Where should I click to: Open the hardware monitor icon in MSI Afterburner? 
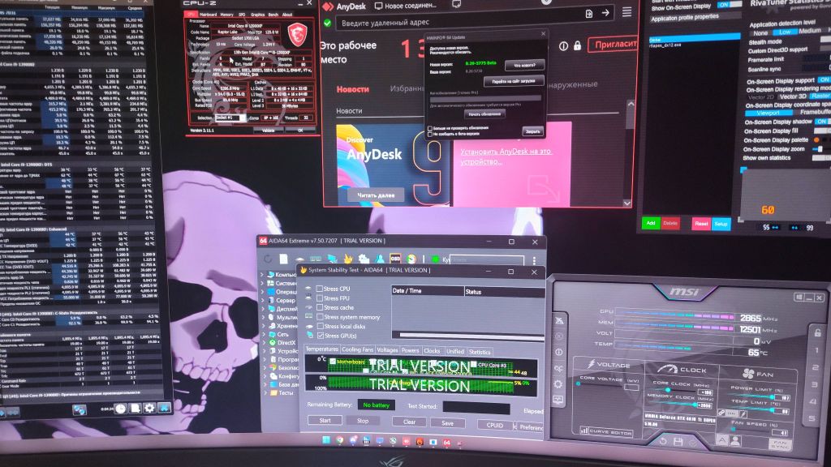[558, 400]
